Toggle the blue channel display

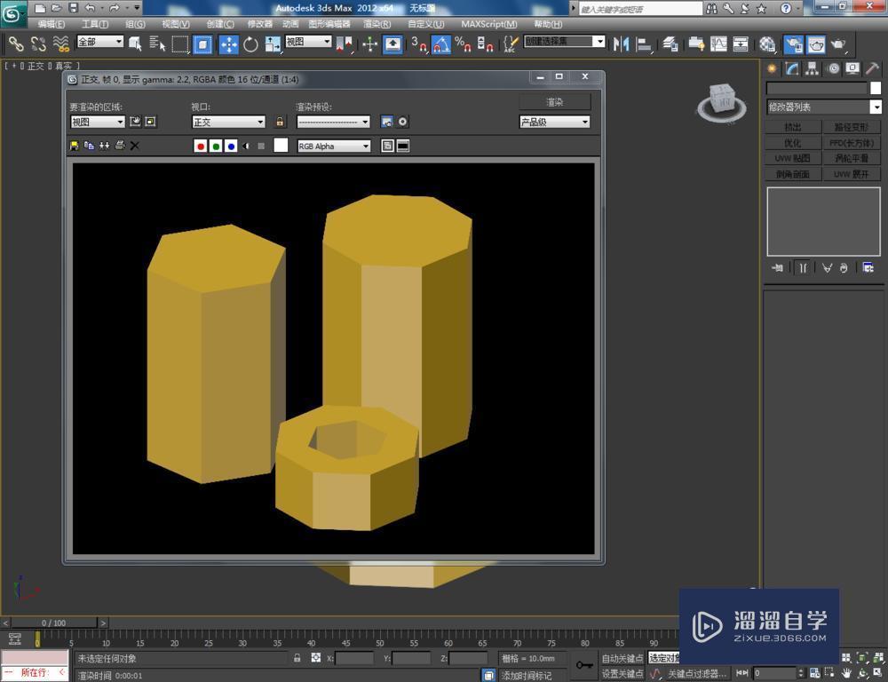[231, 146]
